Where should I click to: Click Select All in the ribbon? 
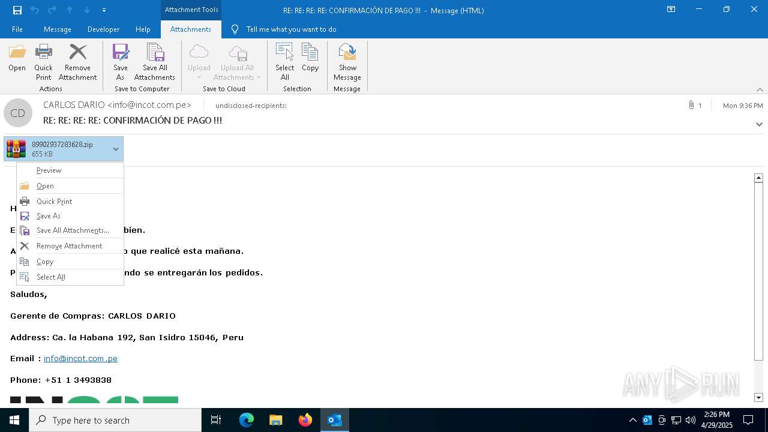284,62
